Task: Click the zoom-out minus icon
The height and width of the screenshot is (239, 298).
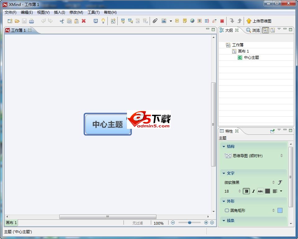Action: pos(173,223)
